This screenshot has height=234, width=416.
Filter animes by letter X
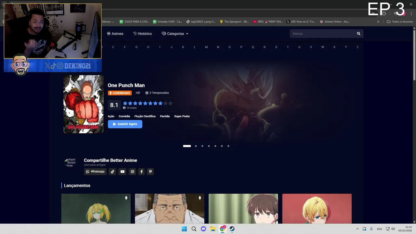pyautogui.click(x=334, y=47)
